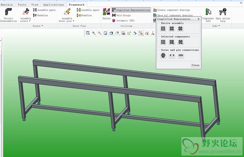Click Close in Simplified Representations dialog
Screen dimensions: 244x157
click(x=195, y=65)
